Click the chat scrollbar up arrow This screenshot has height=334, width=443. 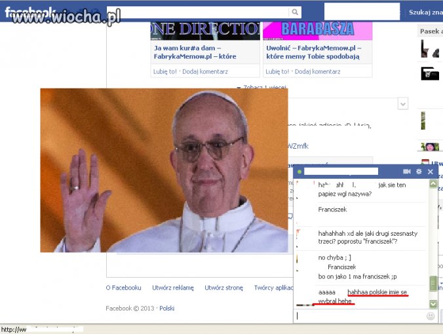433,184
